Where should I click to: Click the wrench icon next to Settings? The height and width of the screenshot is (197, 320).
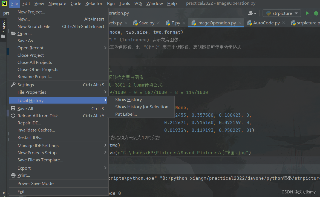(x=13, y=85)
